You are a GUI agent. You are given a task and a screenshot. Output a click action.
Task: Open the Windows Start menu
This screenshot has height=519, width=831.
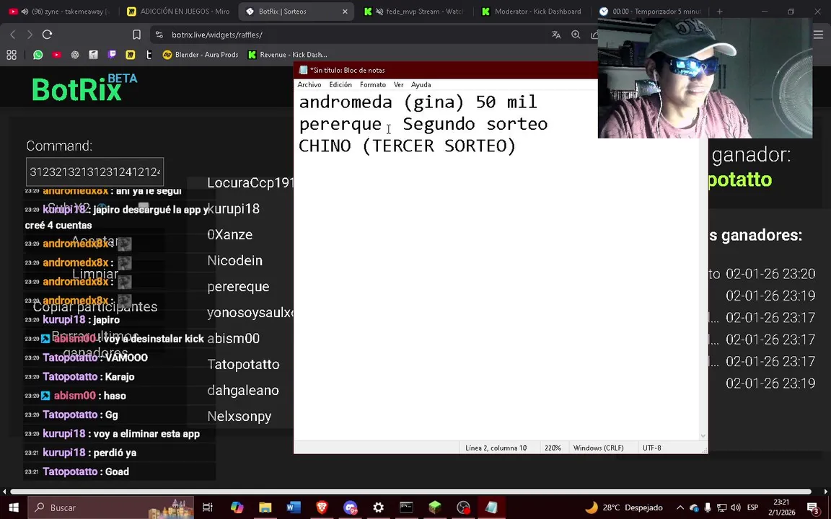(13, 507)
